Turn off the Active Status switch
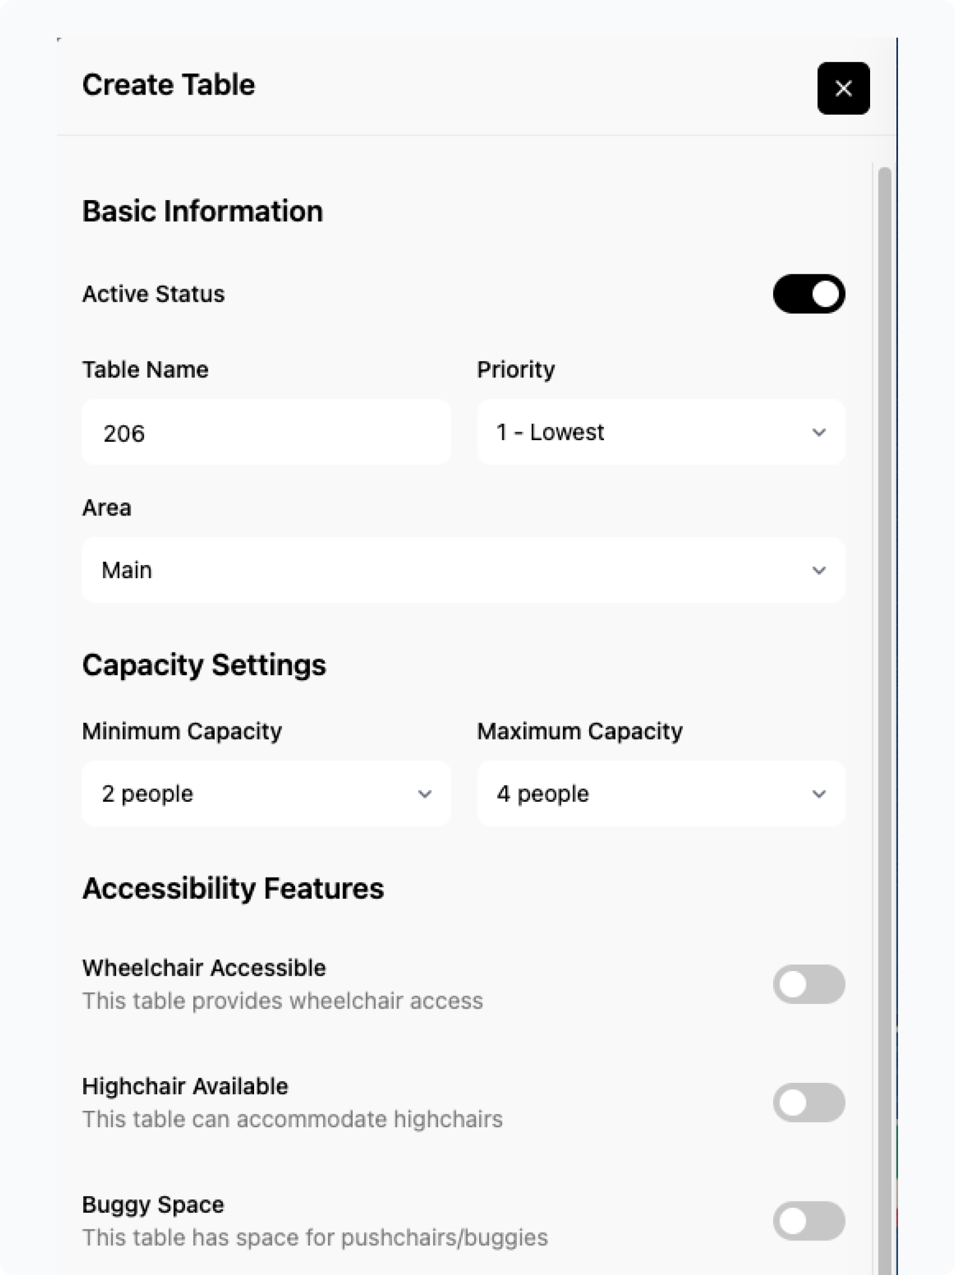The image size is (955, 1275). 809,294
